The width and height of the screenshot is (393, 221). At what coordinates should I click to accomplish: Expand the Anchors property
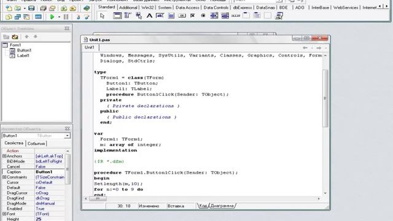click(x=4, y=156)
